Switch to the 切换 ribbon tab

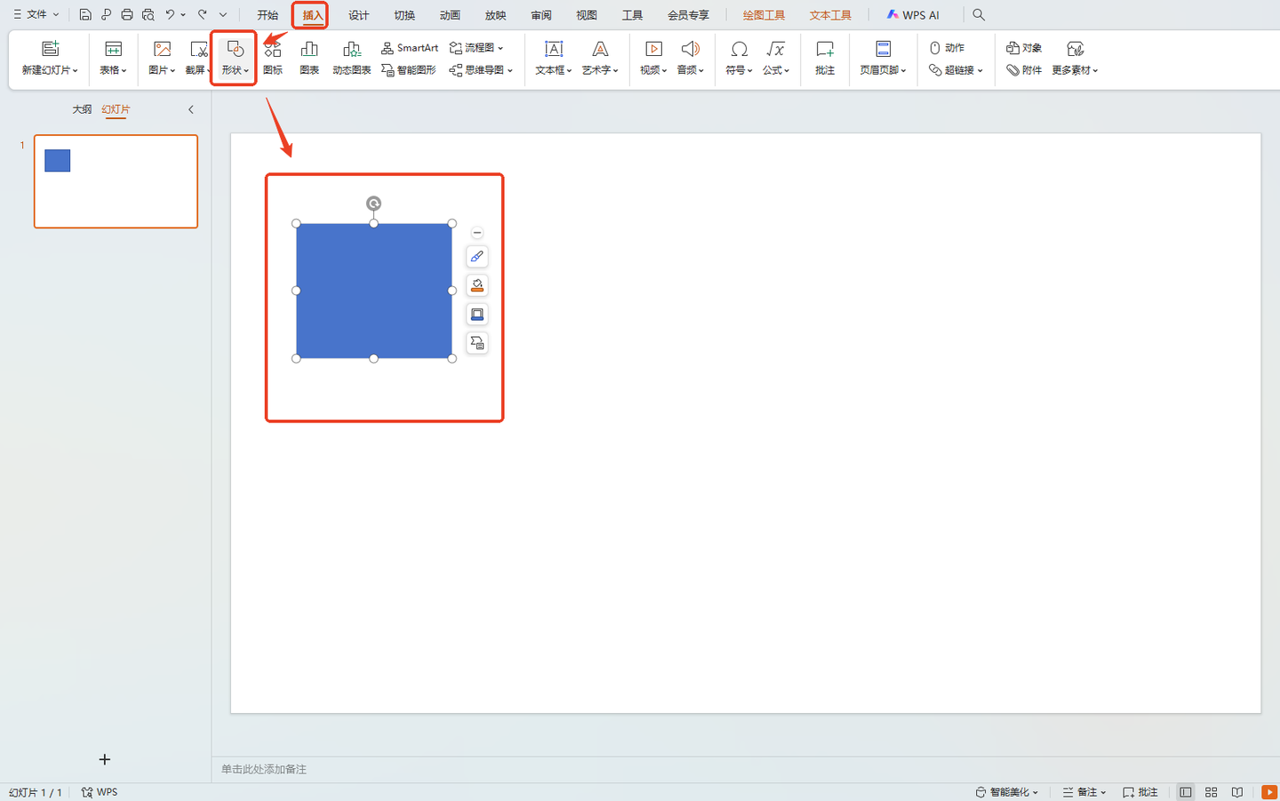coord(404,15)
